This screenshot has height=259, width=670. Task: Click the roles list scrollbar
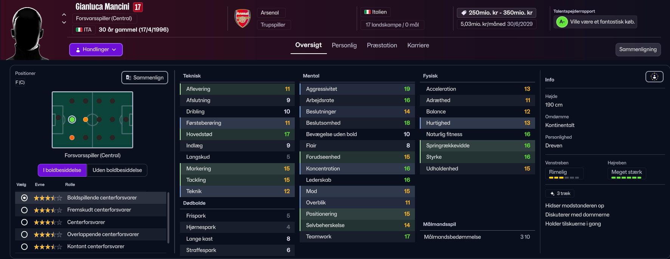[x=168, y=217]
